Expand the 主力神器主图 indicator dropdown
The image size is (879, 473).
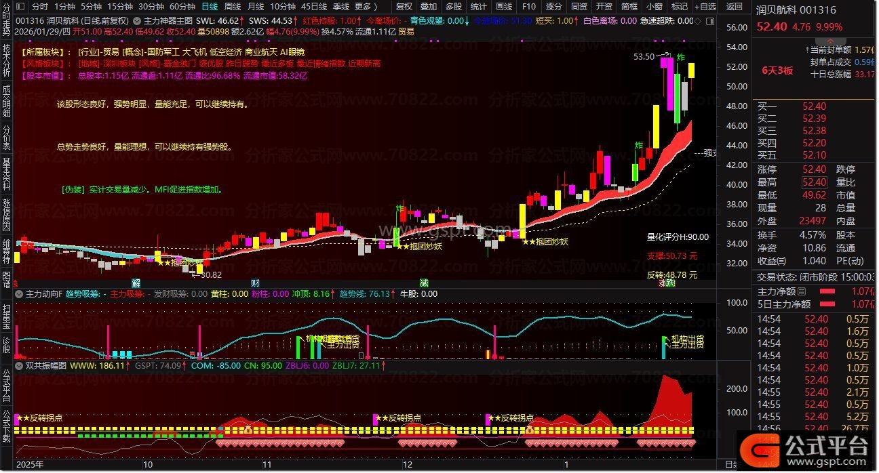pyautogui.click(x=138, y=20)
